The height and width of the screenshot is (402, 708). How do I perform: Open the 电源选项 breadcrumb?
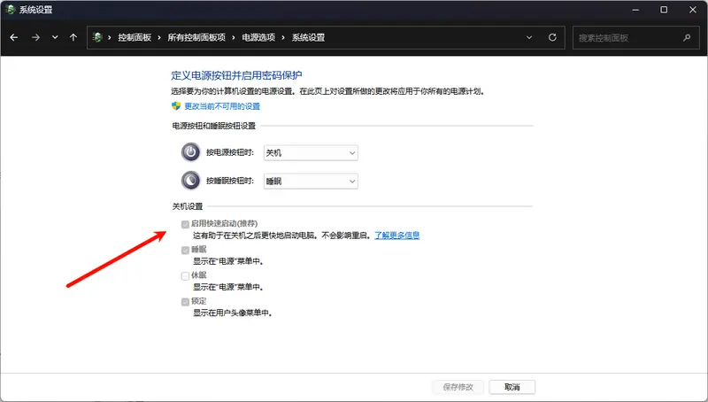pyautogui.click(x=258, y=37)
